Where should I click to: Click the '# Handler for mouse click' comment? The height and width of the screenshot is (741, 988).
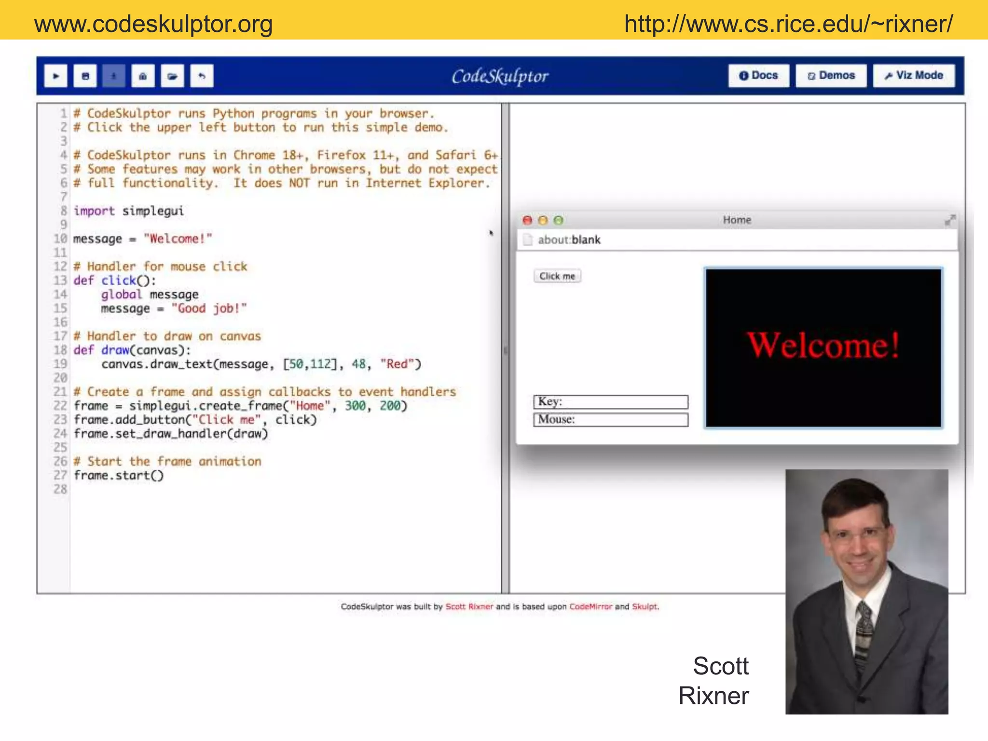160,267
